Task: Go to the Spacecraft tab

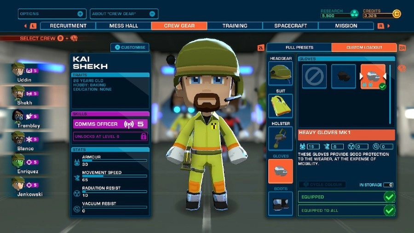Action: tap(290, 26)
